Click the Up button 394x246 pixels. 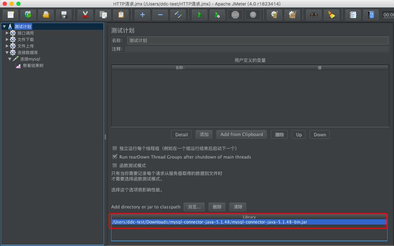pyautogui.click(x=299, y=135)
